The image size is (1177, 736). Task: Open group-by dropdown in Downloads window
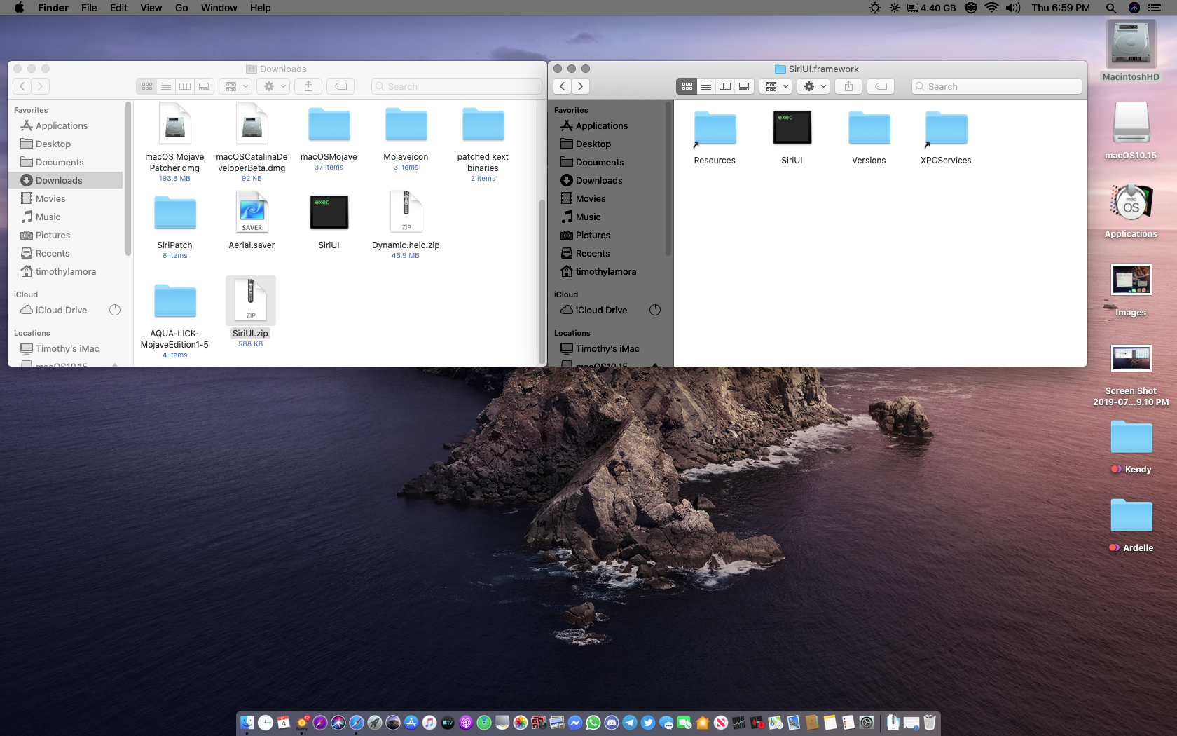pyautogui.click(x=235, y=86)
